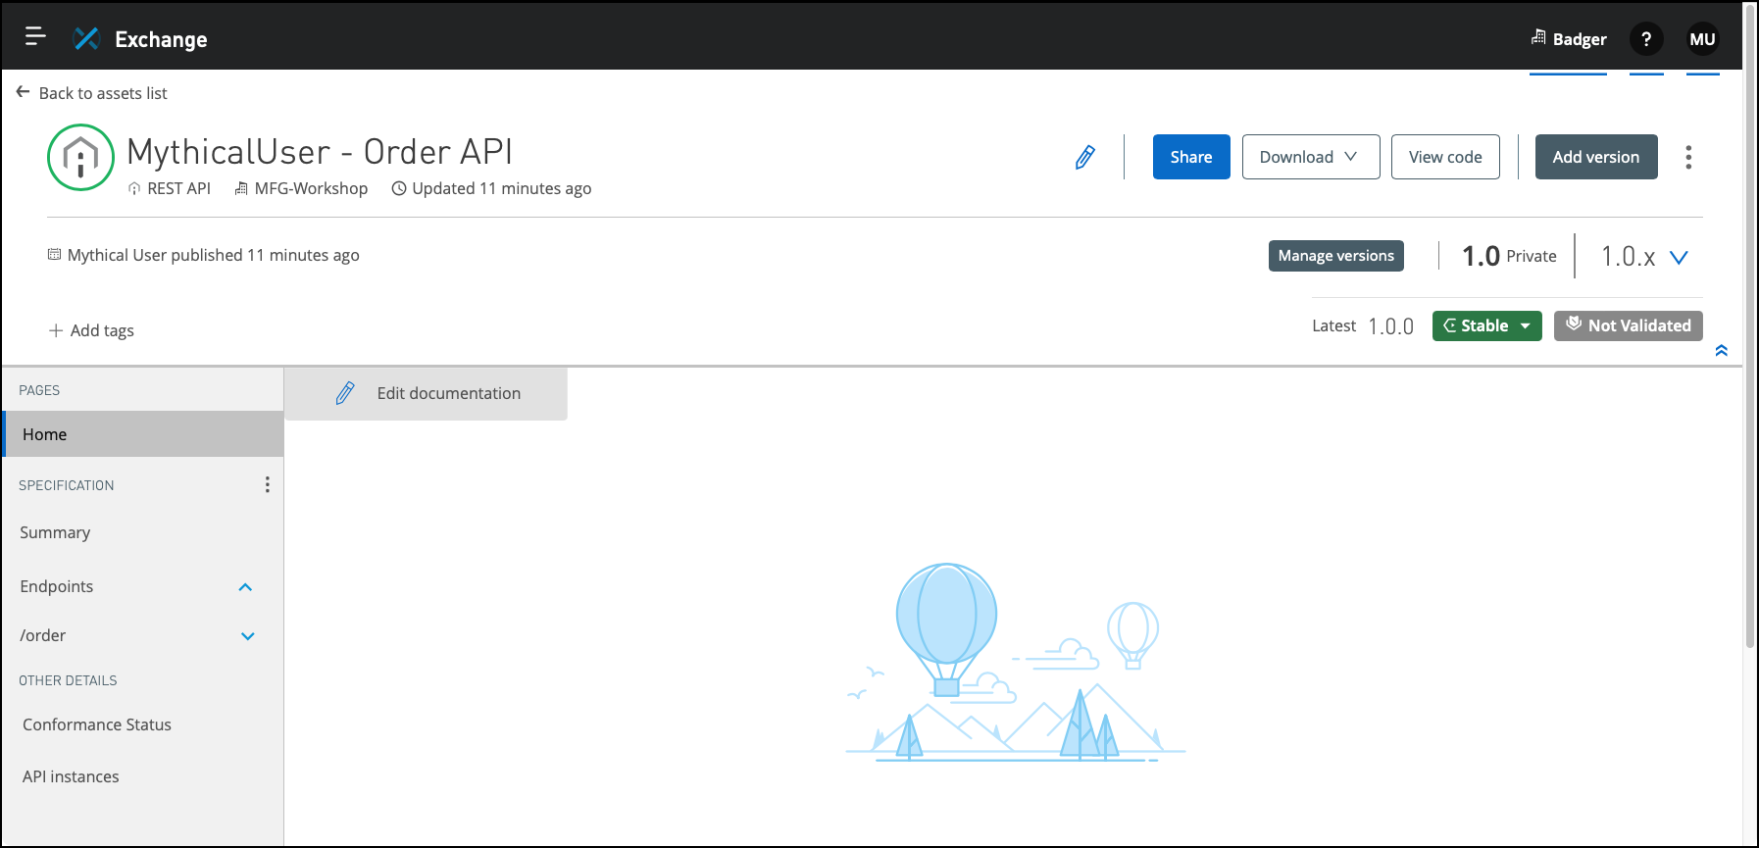Open API instances page
Image resolution: width=1759 pixels, height=848 pixels.
coord(71,776)
